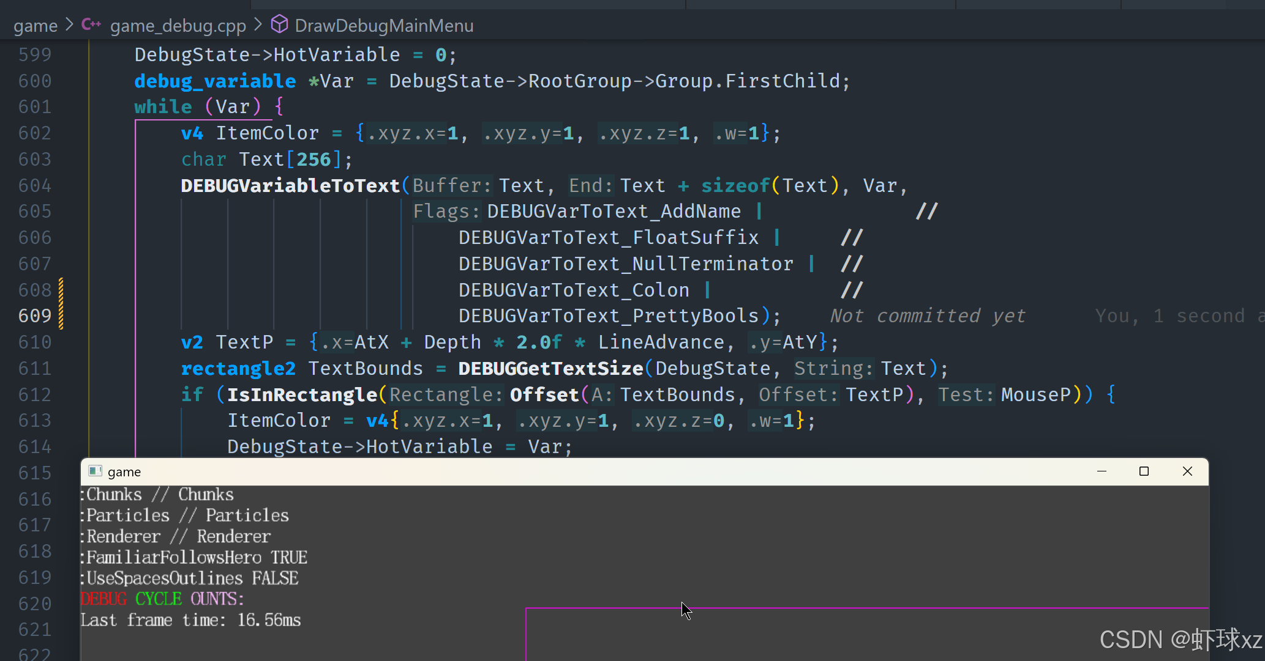Click the C++ file icon in breadcrumb
The image size is (1265, 661).
click(91, 25)
